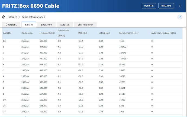Click correctable errors value 38713
187x117 pixels.
[122, 76]
